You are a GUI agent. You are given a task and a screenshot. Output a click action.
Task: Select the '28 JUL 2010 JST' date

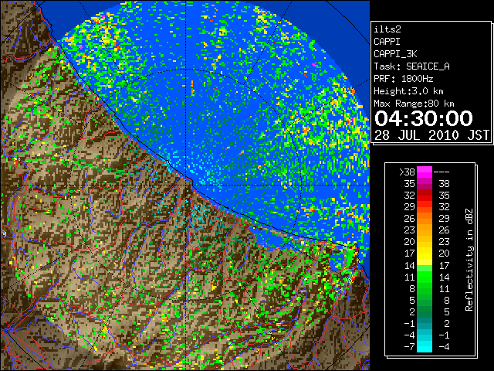[x=431, y=135]
